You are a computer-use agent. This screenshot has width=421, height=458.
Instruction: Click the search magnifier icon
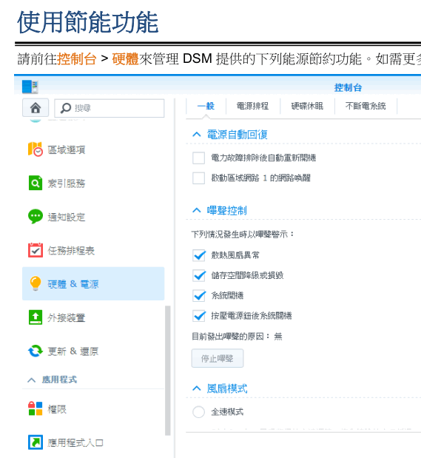pos(66,108)
